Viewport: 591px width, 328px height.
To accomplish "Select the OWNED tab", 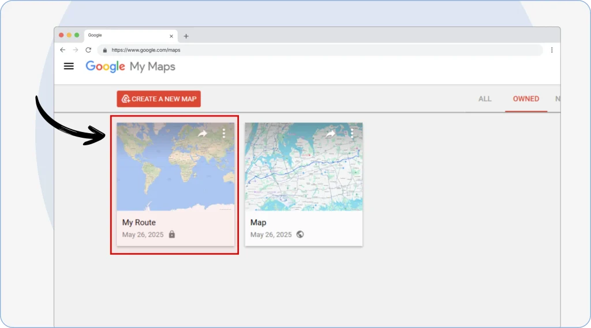I will pyautogui.click(x=526, y=99).
